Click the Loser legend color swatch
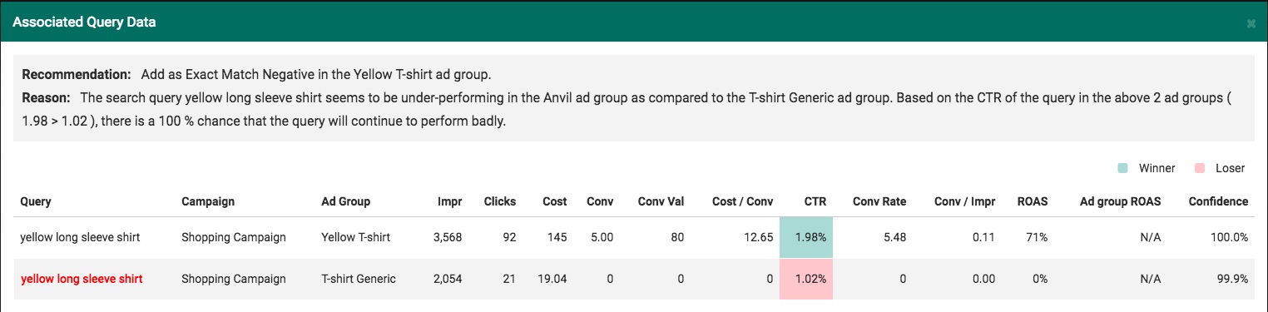Image resolution: width=1268 pixels, height=312 pixels. point(1200,168)
